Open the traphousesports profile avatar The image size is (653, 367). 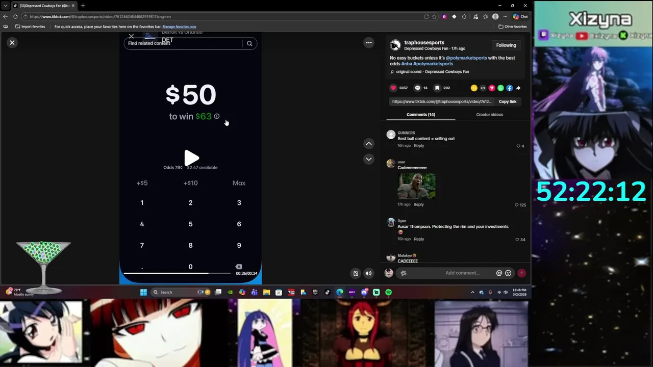pos(395,45)
